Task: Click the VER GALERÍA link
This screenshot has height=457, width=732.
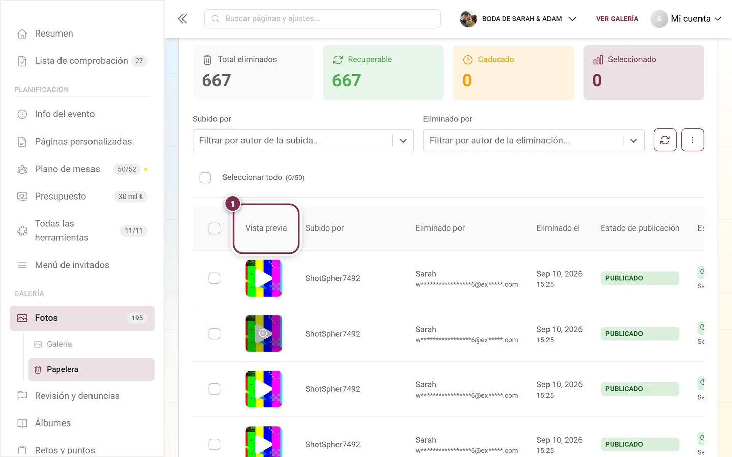Action: coord(617,19)
